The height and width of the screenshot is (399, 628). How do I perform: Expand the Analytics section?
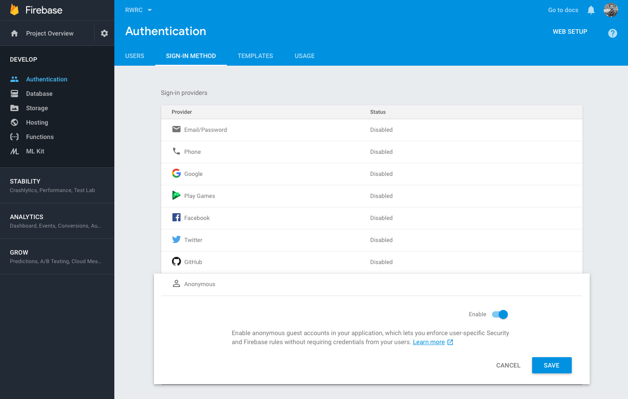[x=57, y=221]
